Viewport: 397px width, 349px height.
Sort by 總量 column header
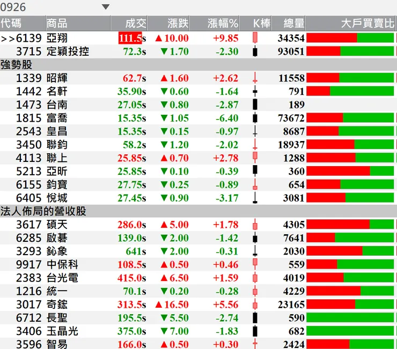click(x=289, y=24)
